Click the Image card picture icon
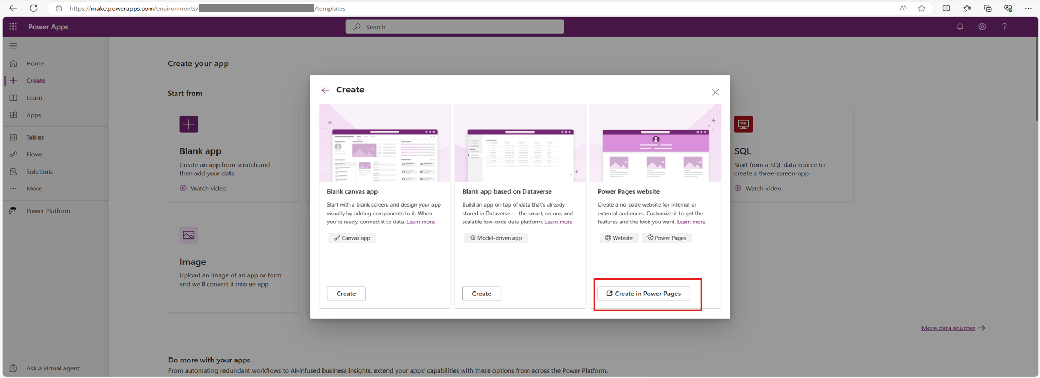This screenshot has height=378, width=1040. [x=189, y=235]
